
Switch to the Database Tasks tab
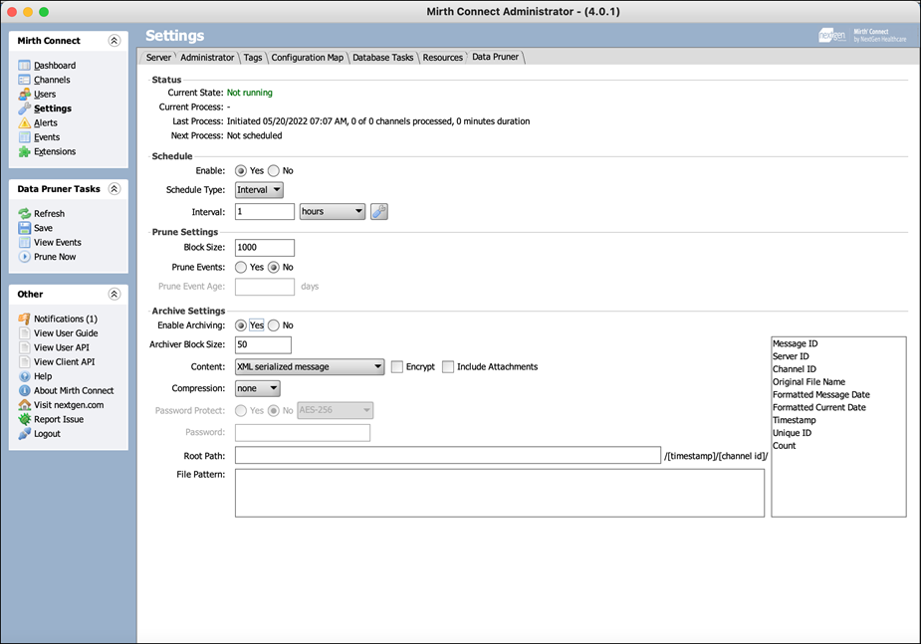383,58
